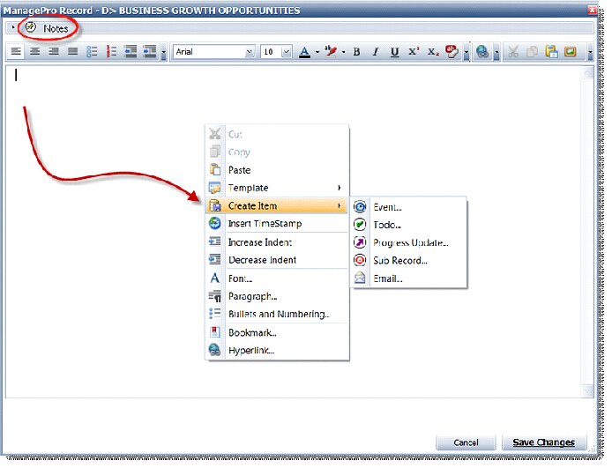This screenshot has width=612, height=468.
Task: Toggle superscript formatting
Action: 414,52
